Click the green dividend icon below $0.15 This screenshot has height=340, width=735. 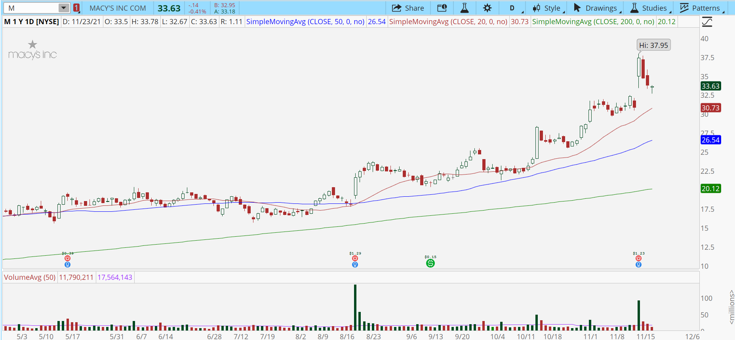click(430, 263)
